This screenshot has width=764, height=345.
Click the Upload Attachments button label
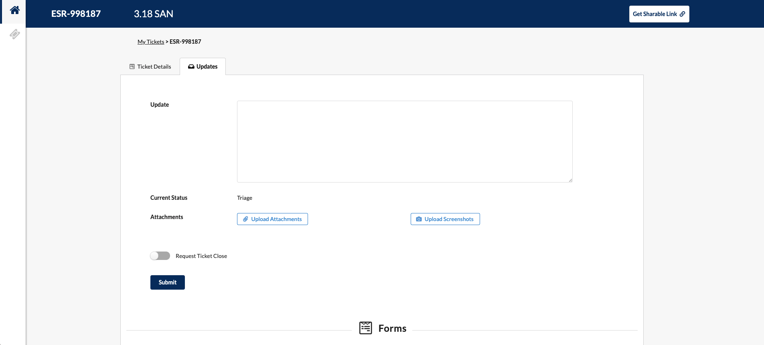pyautogui.click(x=276, y=219)
